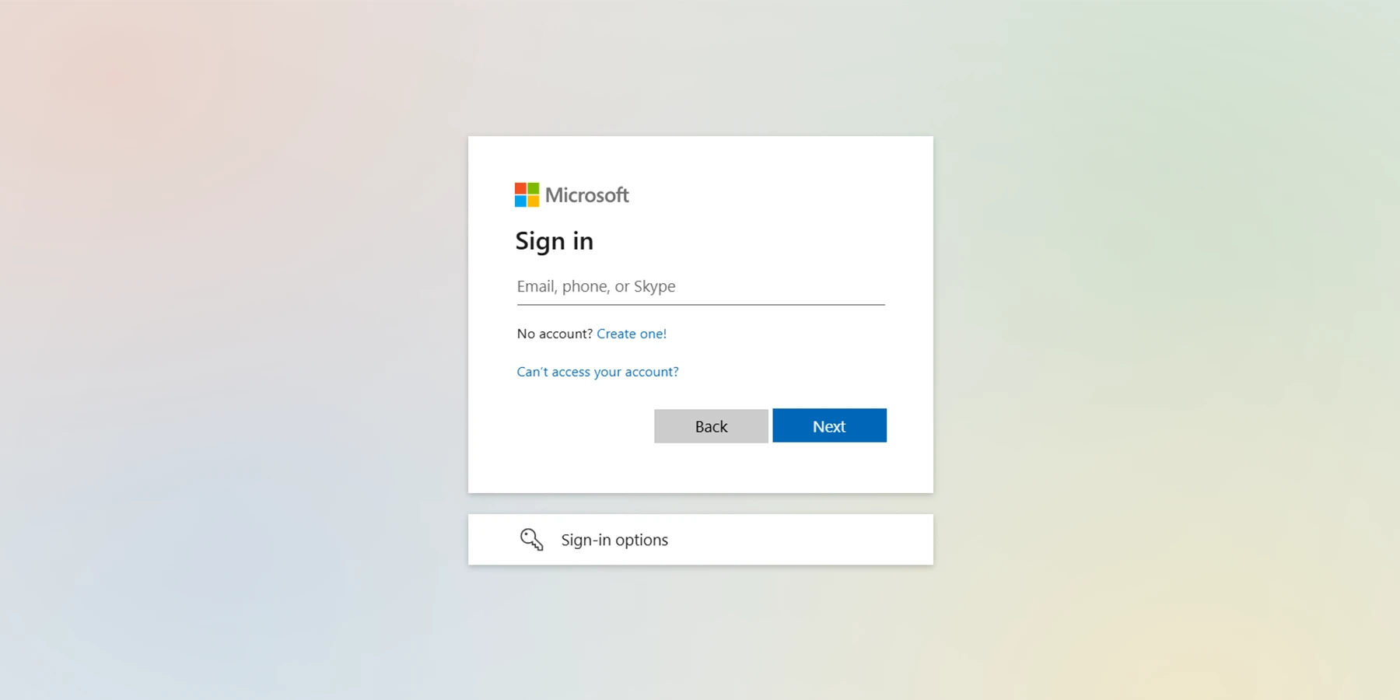Click the blurred background outside the dialog
Screen dimensions: 1400x700
[233, 350]
